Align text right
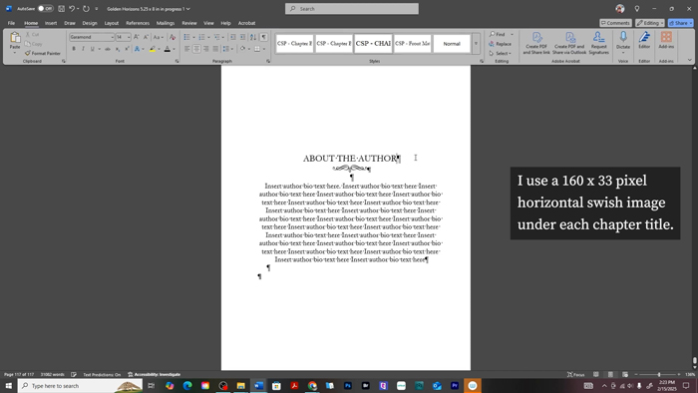The height and width of the screenshot is (393, 698). tap(205, 49)
